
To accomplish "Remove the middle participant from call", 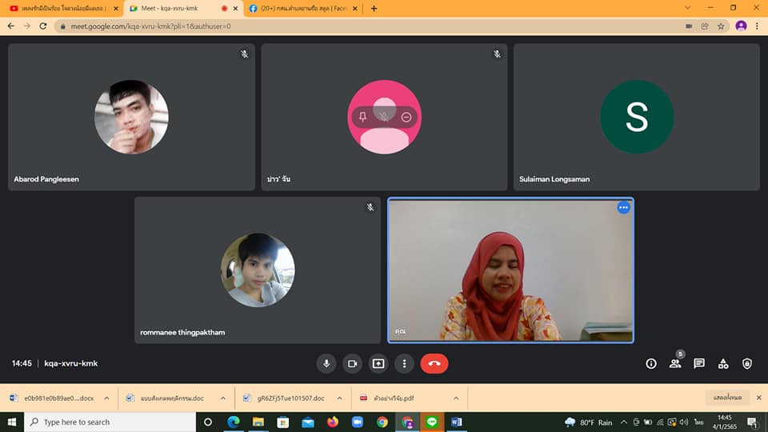I will 406,118.
